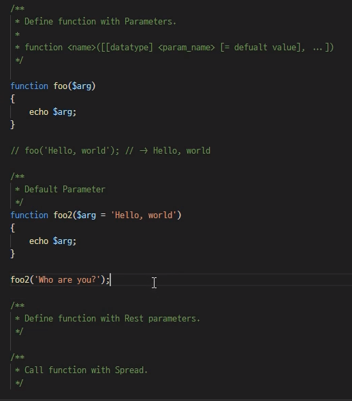Click the $arg parameter in foo definition
The image size is (352, 401).
pos(82,86)
